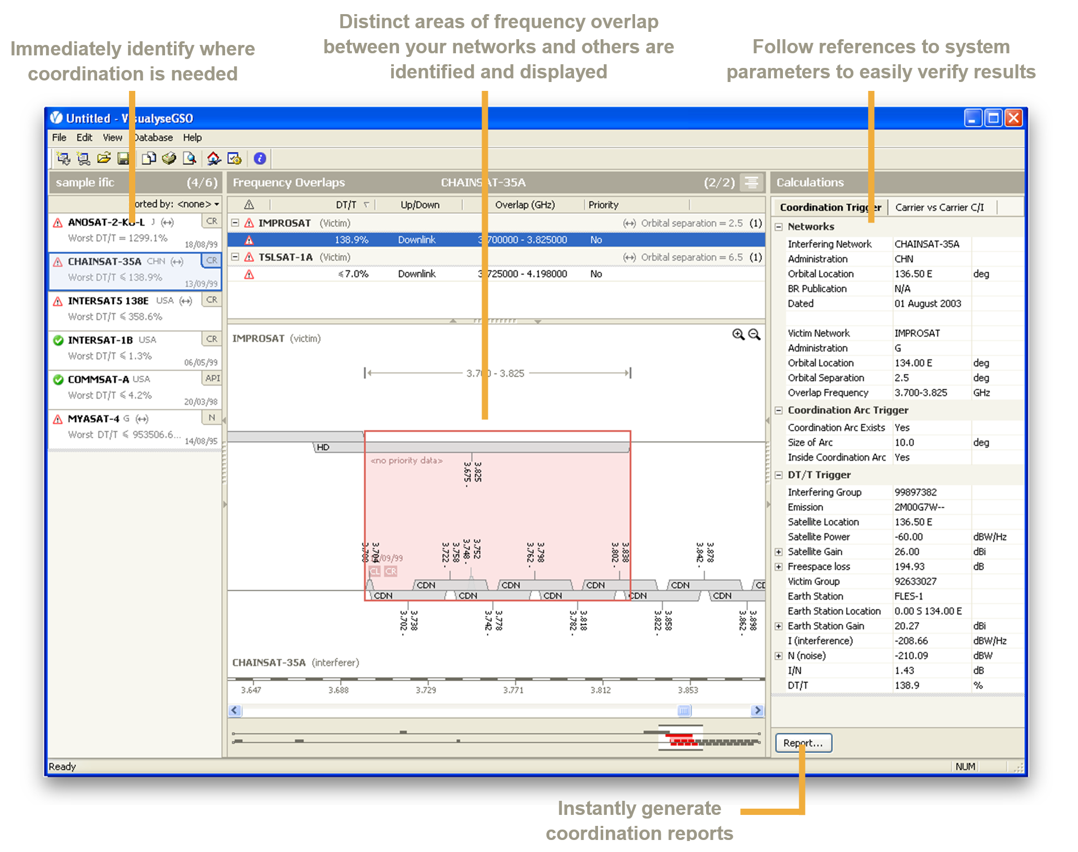Collapse the Networks section
Viewport: 1078px width, 852px height.
point(779,227)
